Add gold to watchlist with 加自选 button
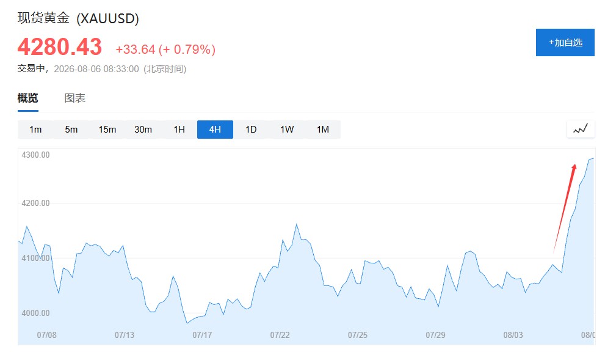Screen dimensions: 605x352 pyautogui.click(x=565, y=43)
